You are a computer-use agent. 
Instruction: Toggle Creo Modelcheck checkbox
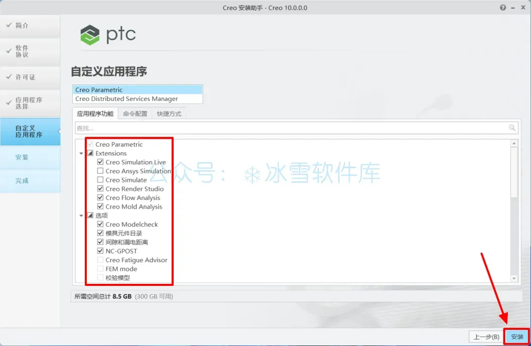pyautogui.click(x=100, y=224)
